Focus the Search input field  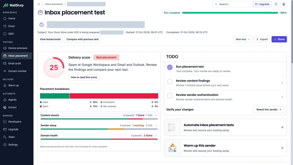(232, 4)
